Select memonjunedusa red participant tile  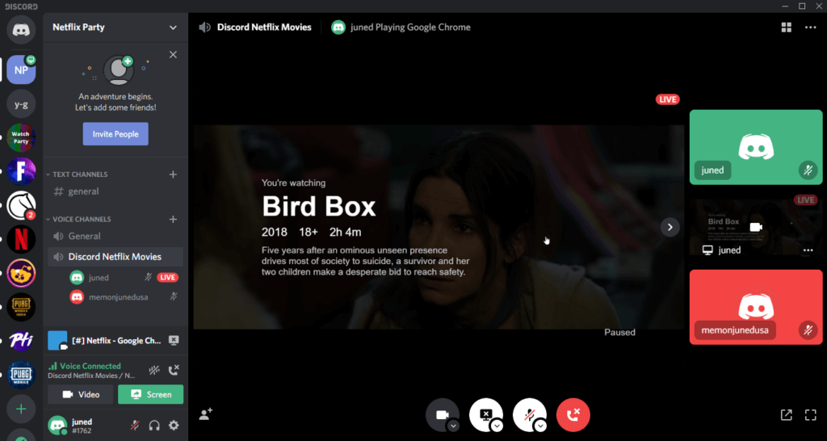[756, 307]
